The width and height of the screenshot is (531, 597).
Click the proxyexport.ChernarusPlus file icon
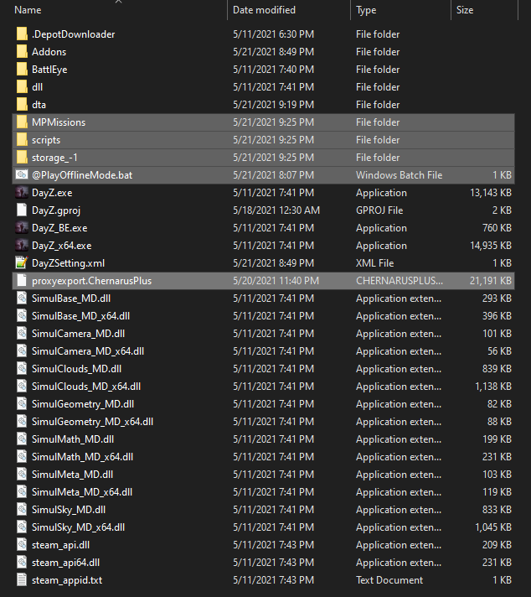coord(22,281)
